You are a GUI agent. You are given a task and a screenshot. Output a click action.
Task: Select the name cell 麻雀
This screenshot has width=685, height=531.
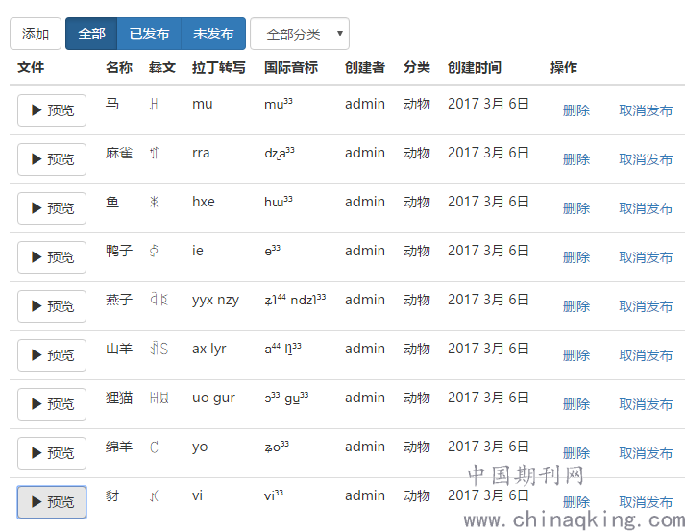click(119, 153)
